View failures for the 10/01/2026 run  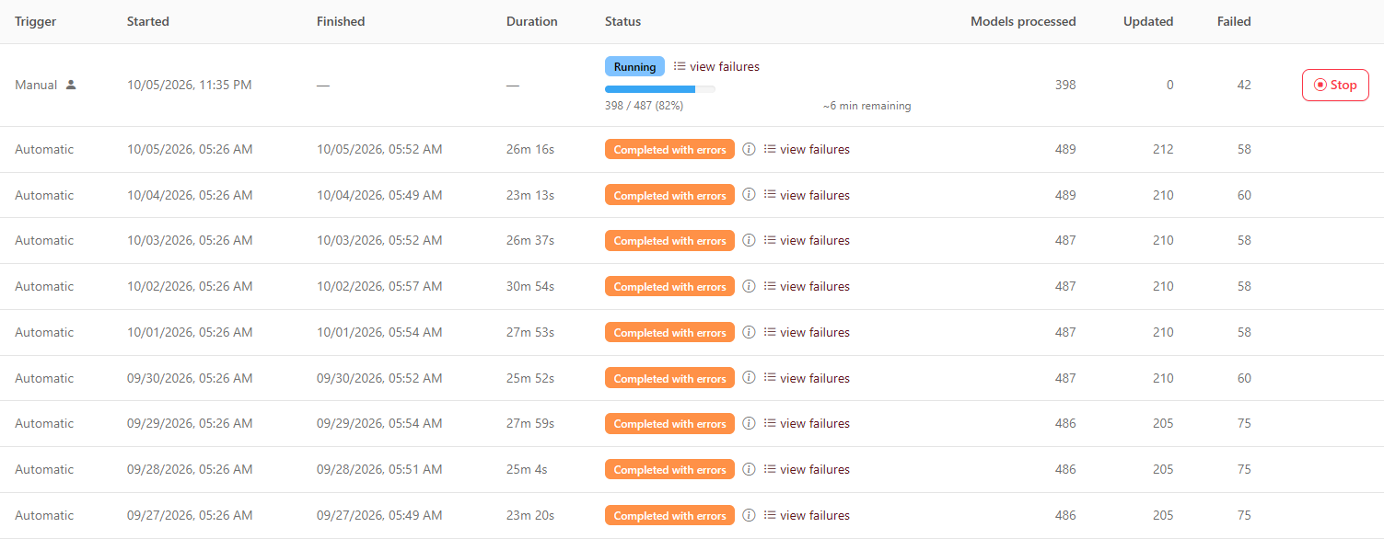pos(807,332)
